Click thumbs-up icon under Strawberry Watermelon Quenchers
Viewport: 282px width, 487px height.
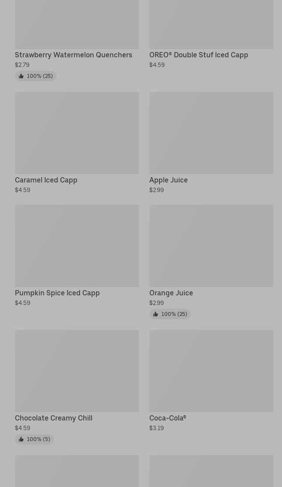pyautogui.click(x=21, y=76)
